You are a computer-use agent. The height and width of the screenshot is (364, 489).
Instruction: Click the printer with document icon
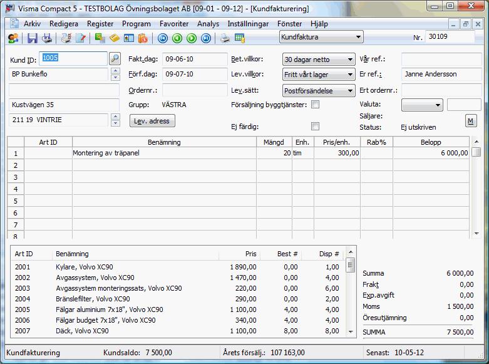click(66, 38)
